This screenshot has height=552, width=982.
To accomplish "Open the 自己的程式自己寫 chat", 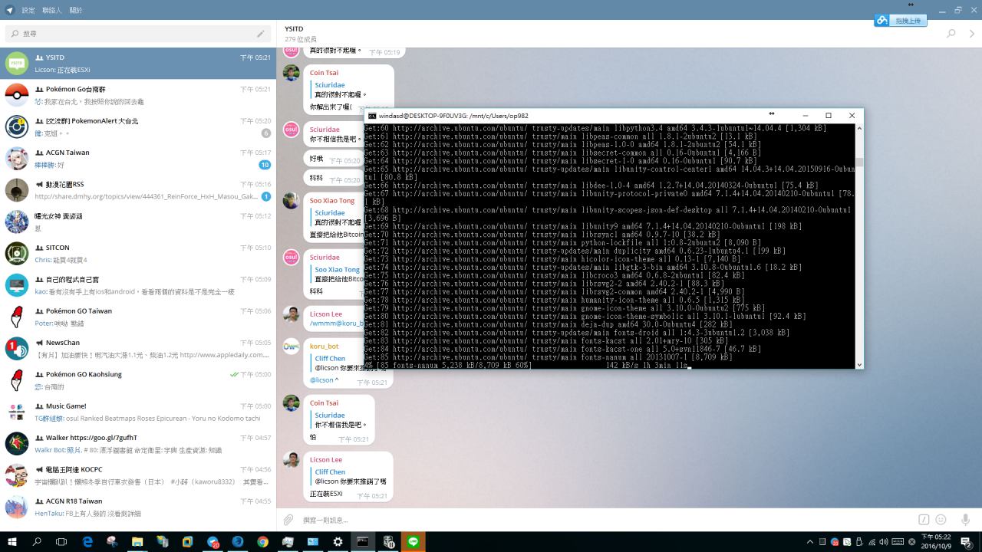I will tap(138, 285).
